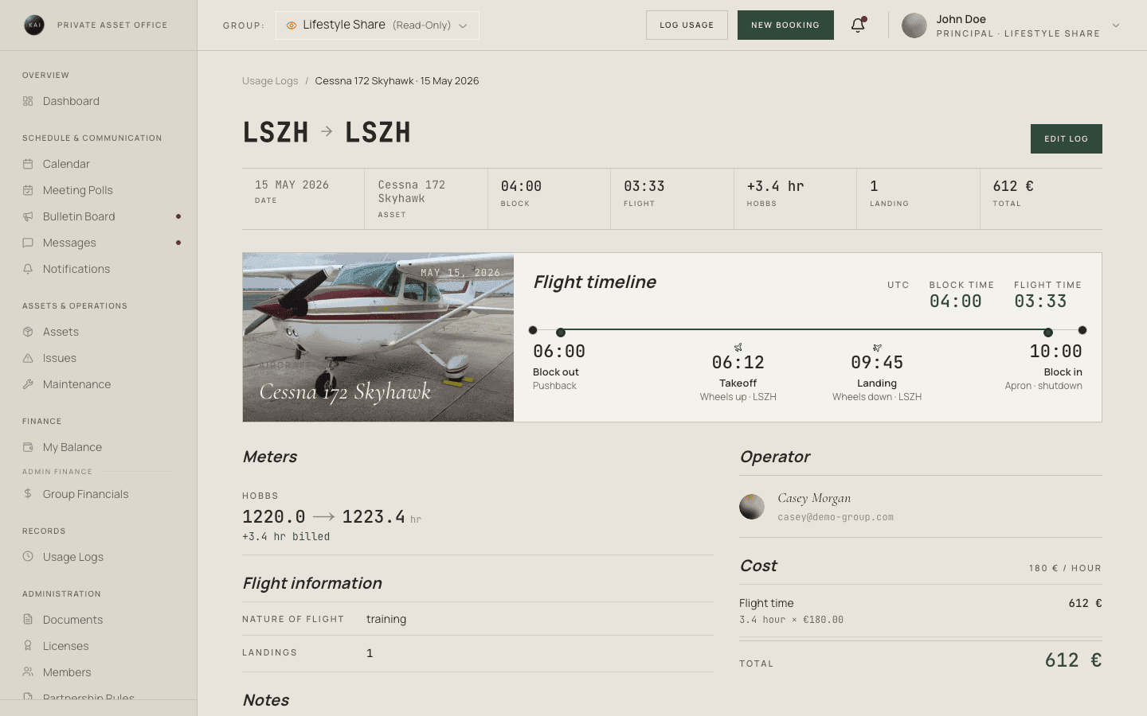The height and width of the screenshot is (716, 1147).
Task: Open the notifications bell icon
Action: click(x=858, y=25)
